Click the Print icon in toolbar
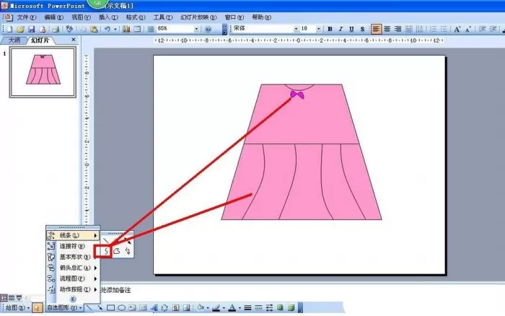The height and width of the screenshot is (316, 505). [x=56, y=30]
